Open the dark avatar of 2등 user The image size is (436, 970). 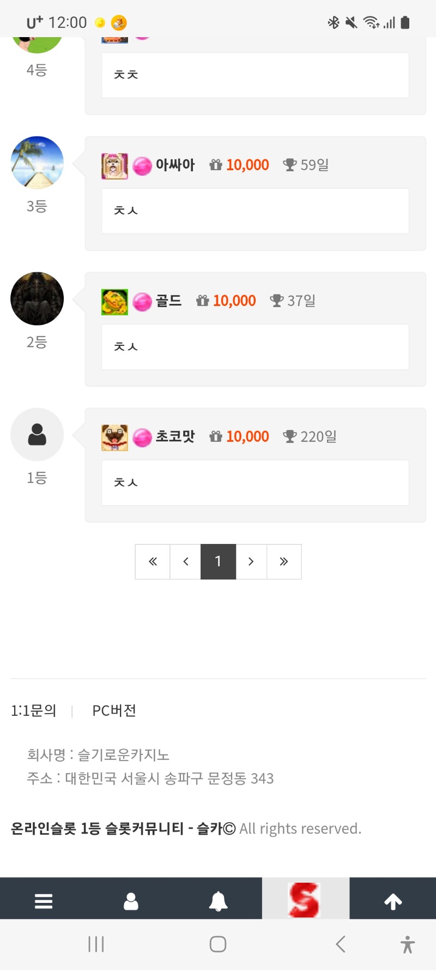pos(37,298)
